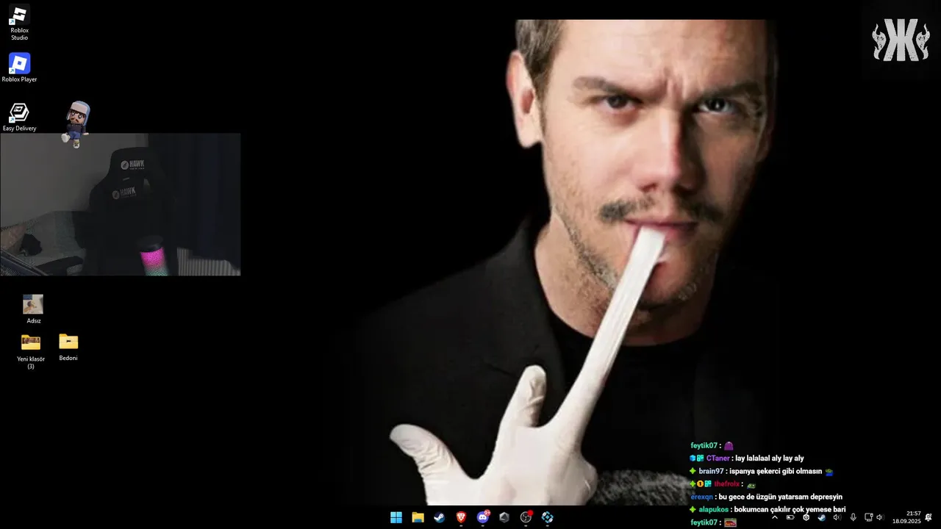Click the speaker icon beside tray Steam icon

(x=837, y=517)
